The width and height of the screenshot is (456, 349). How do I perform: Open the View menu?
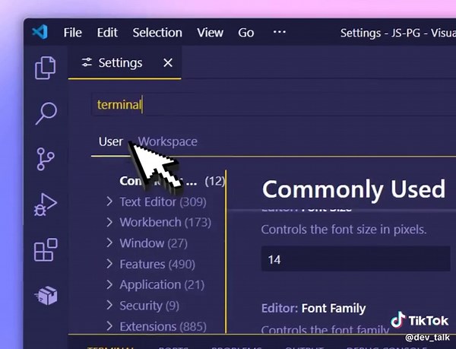pyautogui.click(x=210, y=33)
